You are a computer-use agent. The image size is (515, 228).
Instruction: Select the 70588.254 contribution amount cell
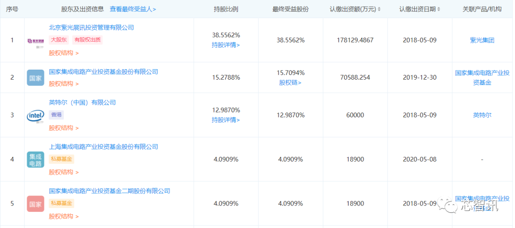tap(355, 78)
